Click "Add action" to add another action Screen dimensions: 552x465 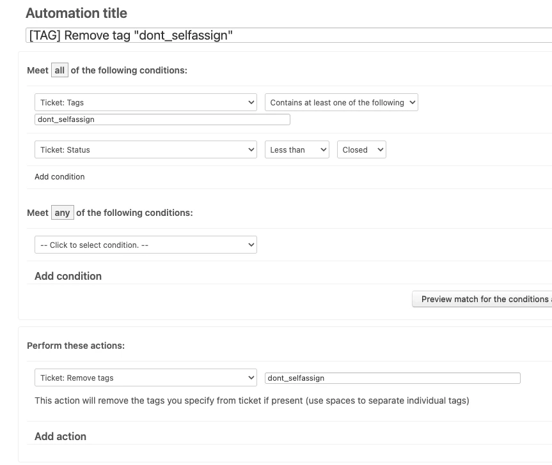click(x=60, y=436)
